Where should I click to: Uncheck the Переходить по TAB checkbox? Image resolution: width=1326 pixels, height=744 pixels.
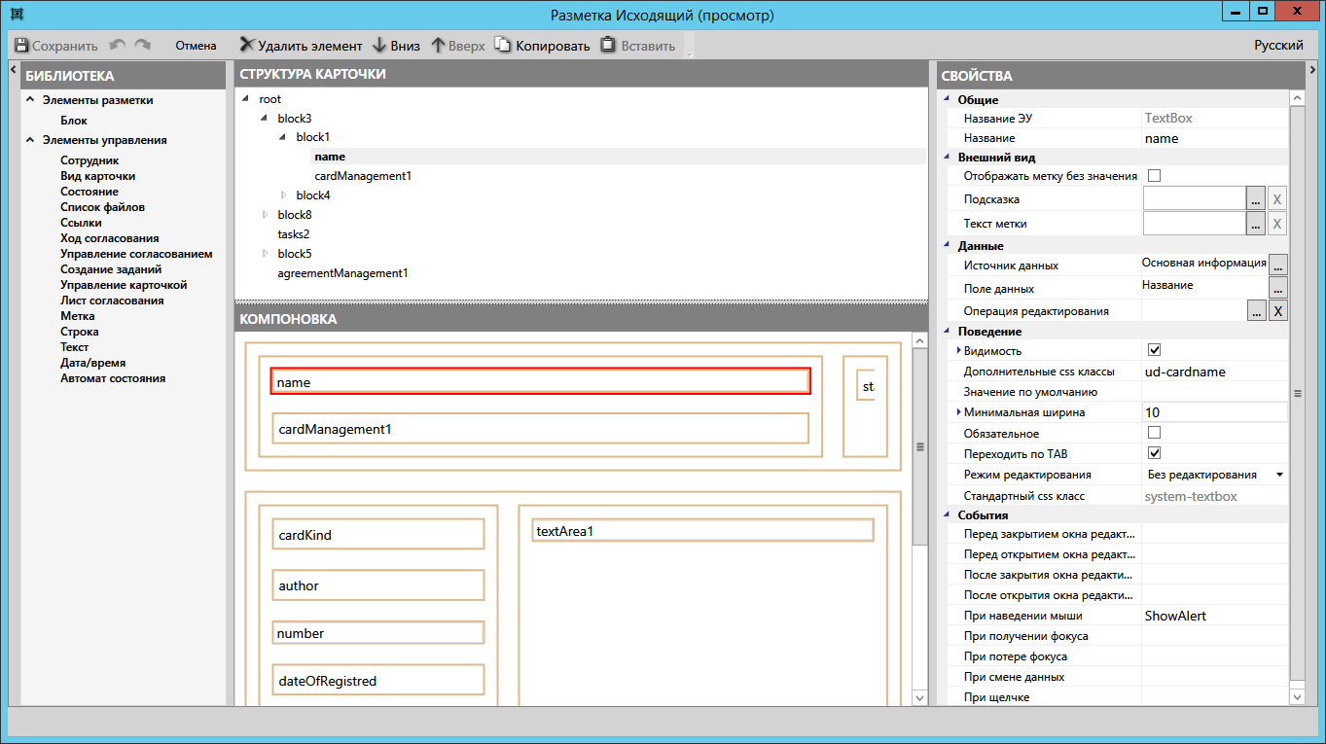(x=1155, y=453)
